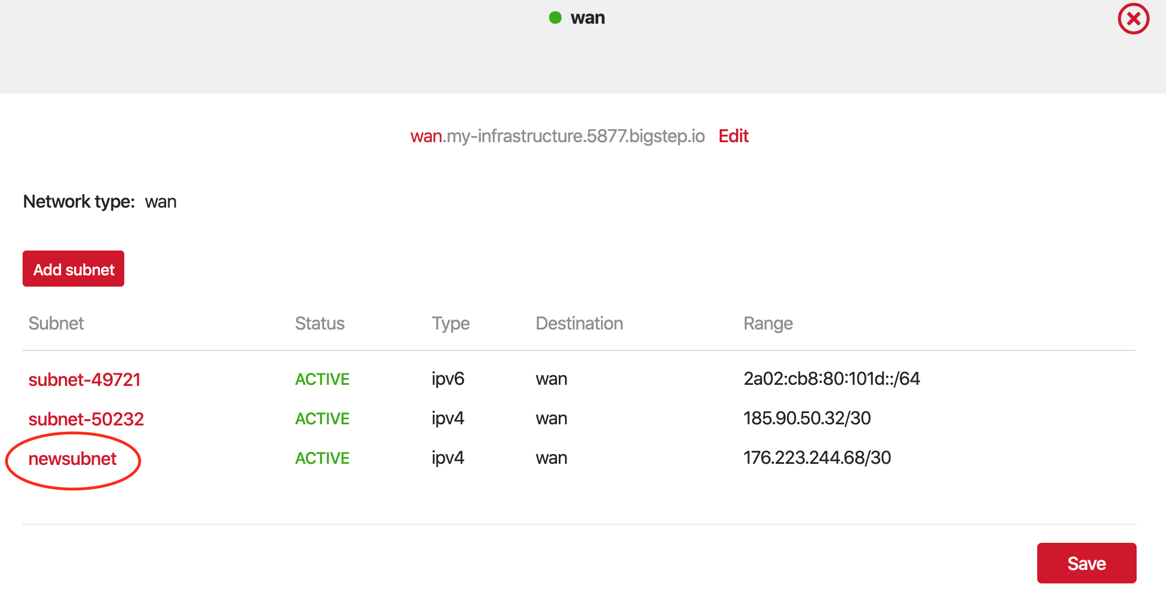Click range 185.90.50.32/30
1166x606 pixels.
click(x=807, y=418)
